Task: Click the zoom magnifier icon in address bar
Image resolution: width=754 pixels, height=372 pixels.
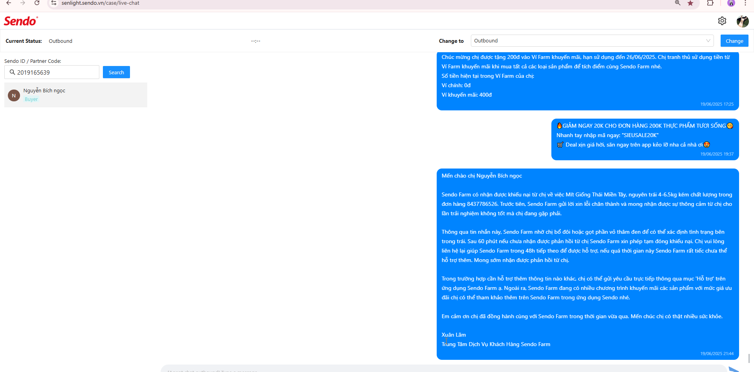Action: [678, 3]
